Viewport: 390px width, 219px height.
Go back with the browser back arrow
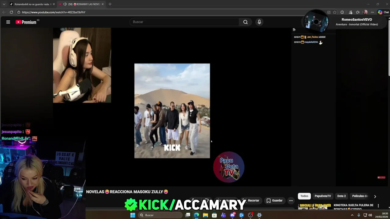point(4,12)
